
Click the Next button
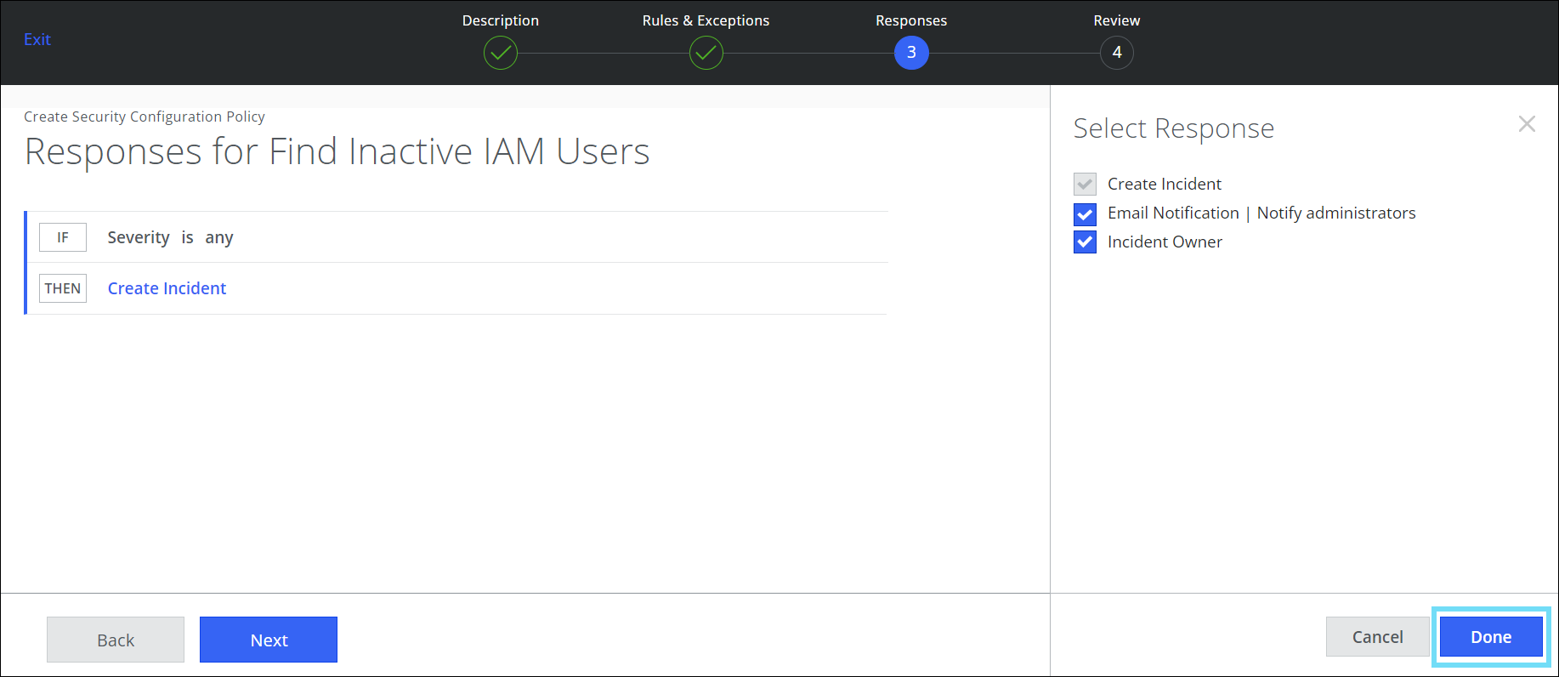coord(269,640)
